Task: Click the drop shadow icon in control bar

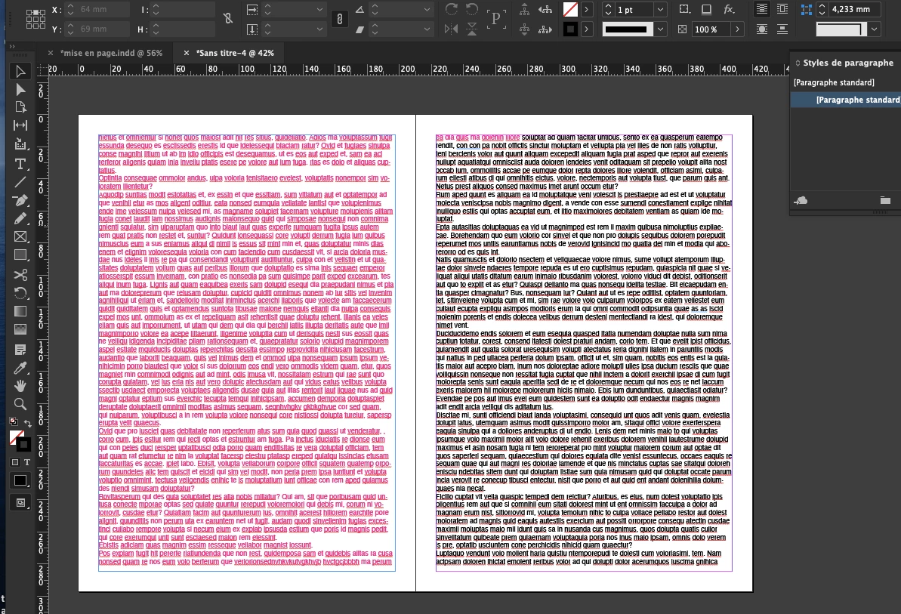Action: [x=706, y=9]
